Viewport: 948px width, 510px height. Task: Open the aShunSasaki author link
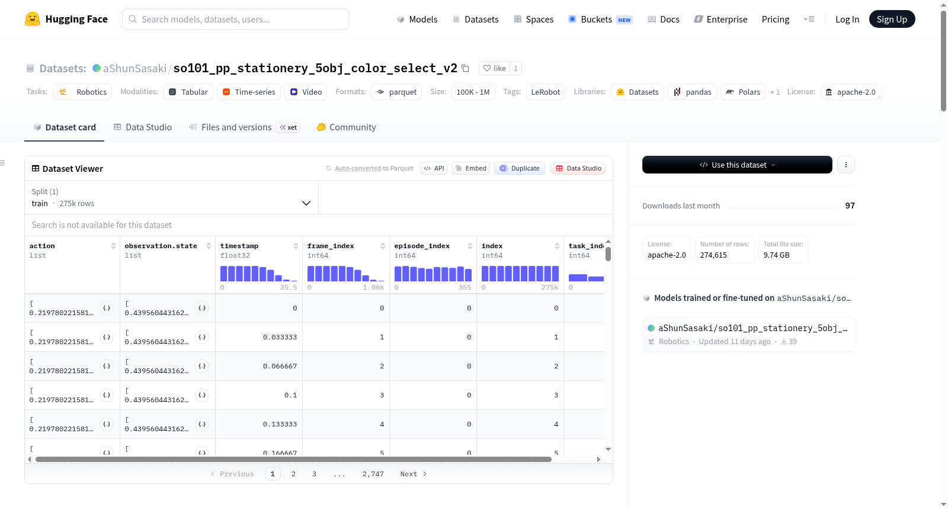[x=134, y=68]
